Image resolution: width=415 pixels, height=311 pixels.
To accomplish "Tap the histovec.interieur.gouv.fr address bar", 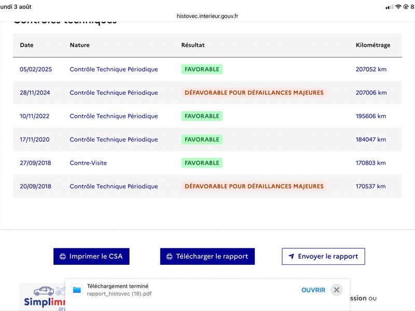I will coord(208,16).
